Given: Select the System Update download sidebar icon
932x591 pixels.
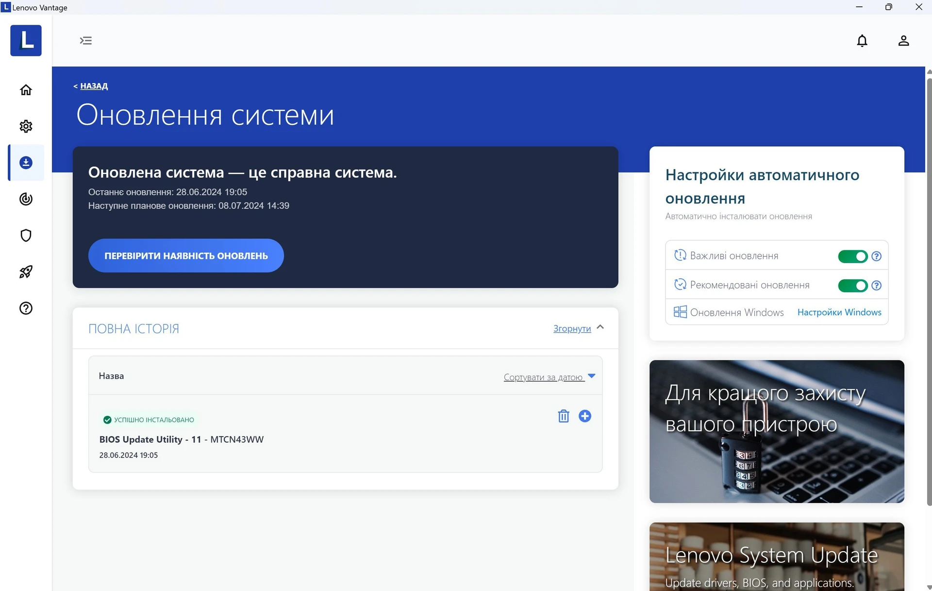Looking at the screenshot, I should (26, 163).
